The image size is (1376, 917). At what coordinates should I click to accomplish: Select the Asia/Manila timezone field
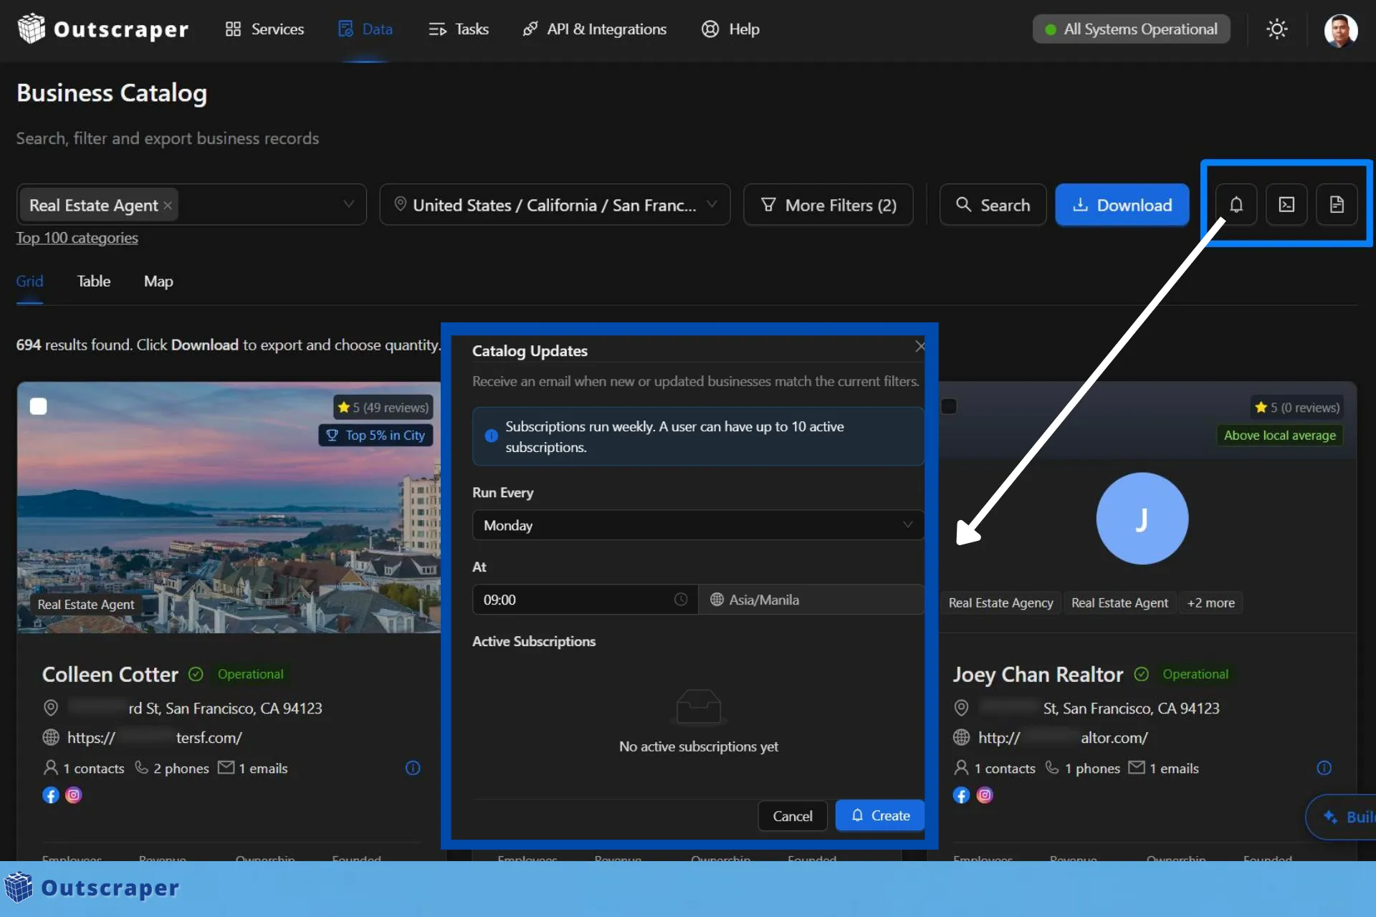[x=811, y=600]
